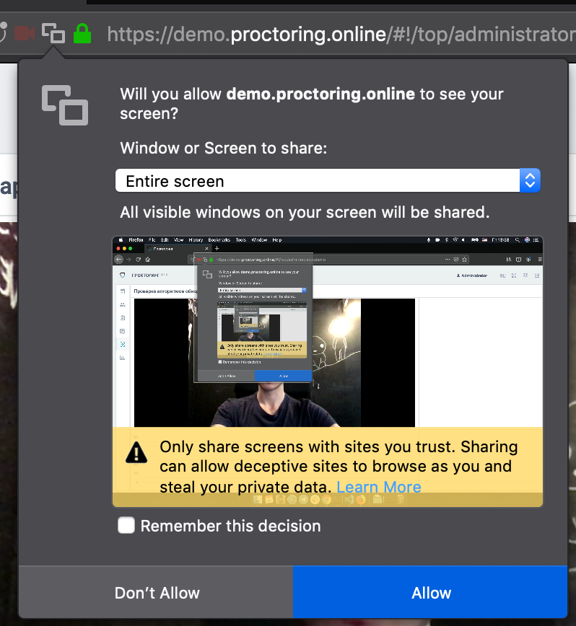Click the screen sharing icon in address bar

[x=53, y=33]
